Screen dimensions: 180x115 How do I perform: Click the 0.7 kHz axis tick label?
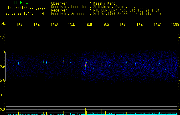click(x=2, y=95)
